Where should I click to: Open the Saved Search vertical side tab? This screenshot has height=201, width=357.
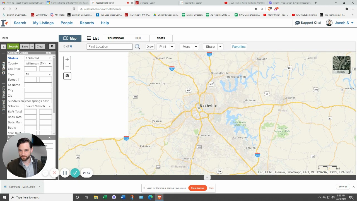tap(3, 98)
